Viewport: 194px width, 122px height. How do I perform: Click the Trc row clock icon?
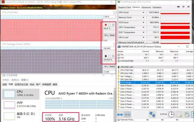point(119,55)
